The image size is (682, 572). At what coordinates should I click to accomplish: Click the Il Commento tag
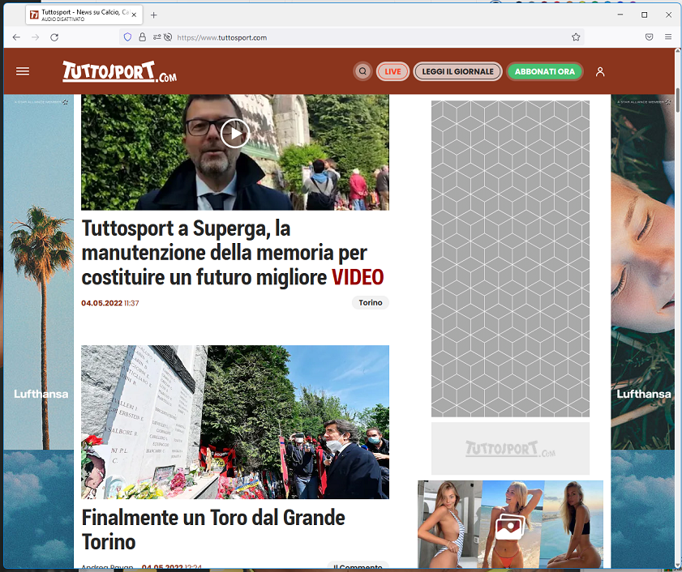click(x=358, y=567)
